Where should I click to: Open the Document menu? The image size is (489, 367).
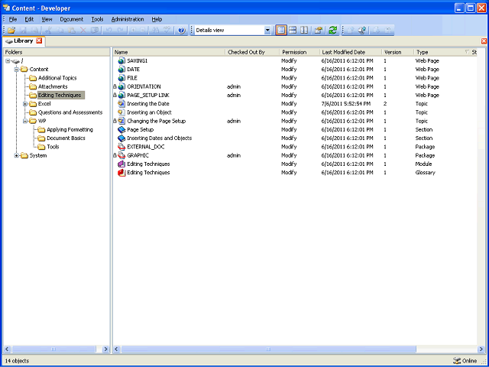point(72,19)
